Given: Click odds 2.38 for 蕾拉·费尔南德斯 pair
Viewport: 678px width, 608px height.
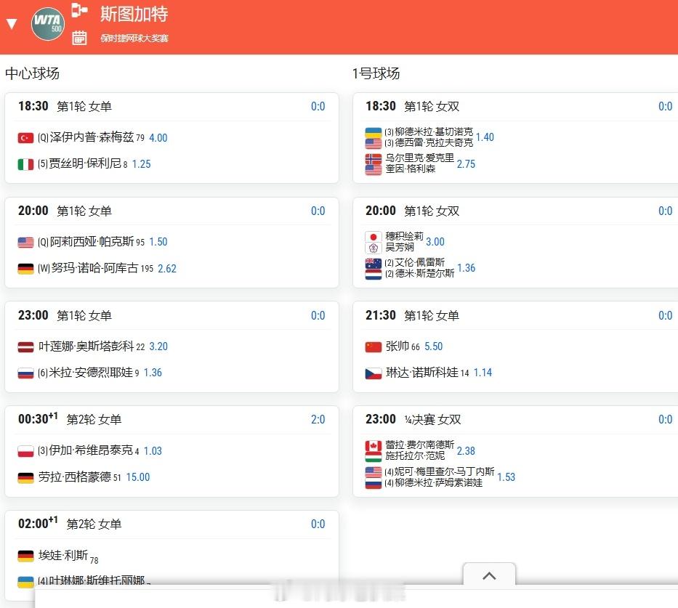Looking at the screenshot, I should [x=466, y=451].
